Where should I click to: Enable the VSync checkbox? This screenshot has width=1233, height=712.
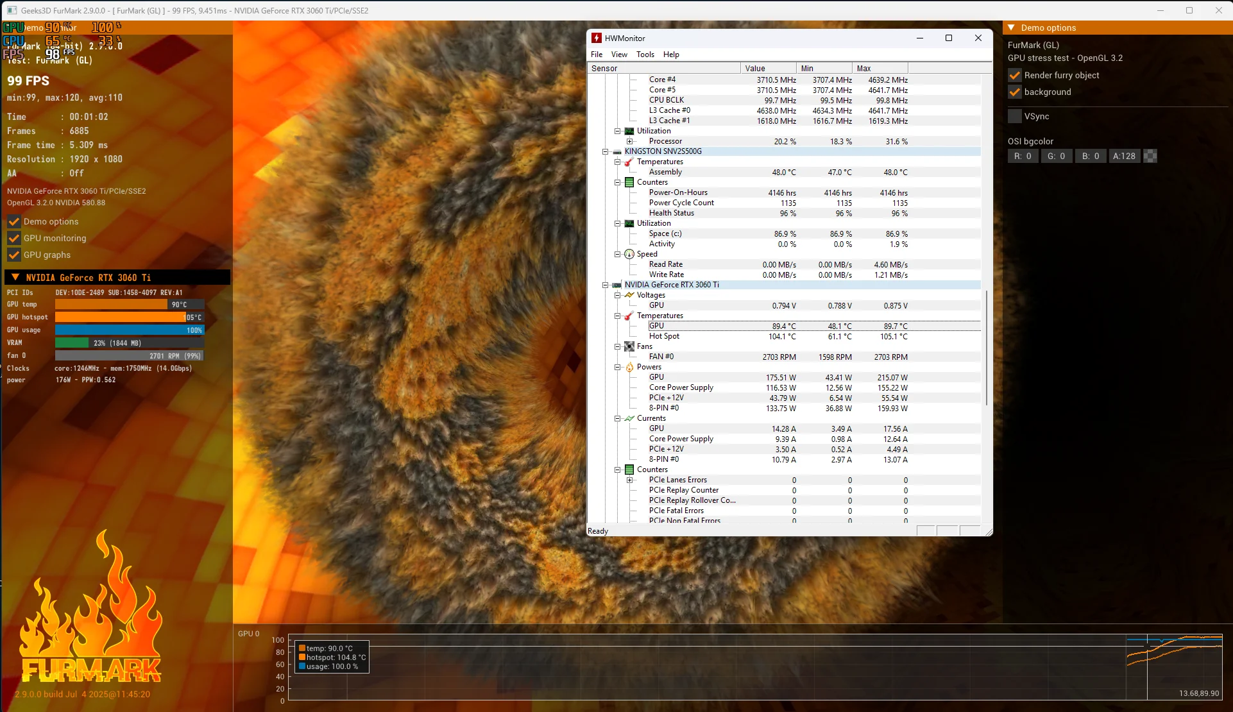(x=1015, y=116)
